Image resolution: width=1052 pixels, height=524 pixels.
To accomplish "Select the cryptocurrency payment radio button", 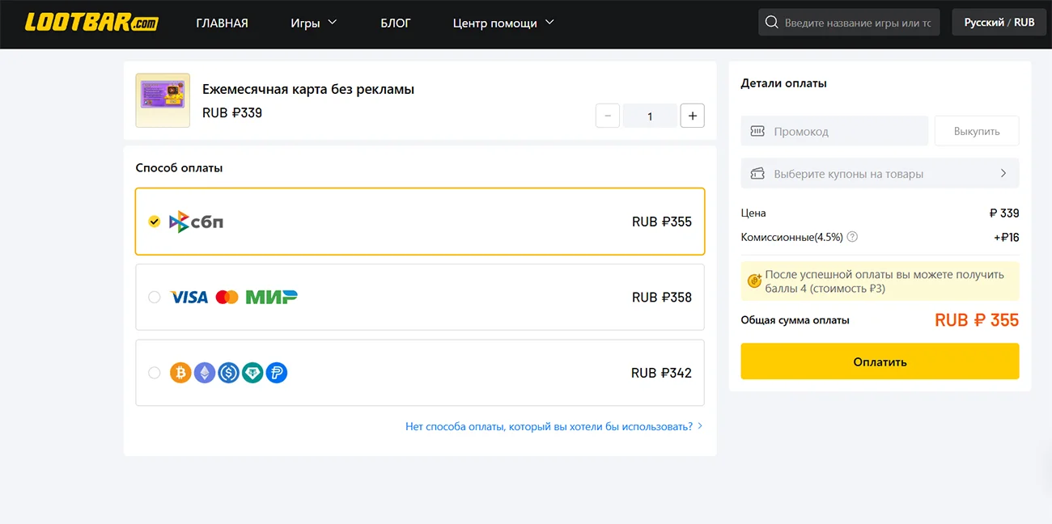I will 155,373.
